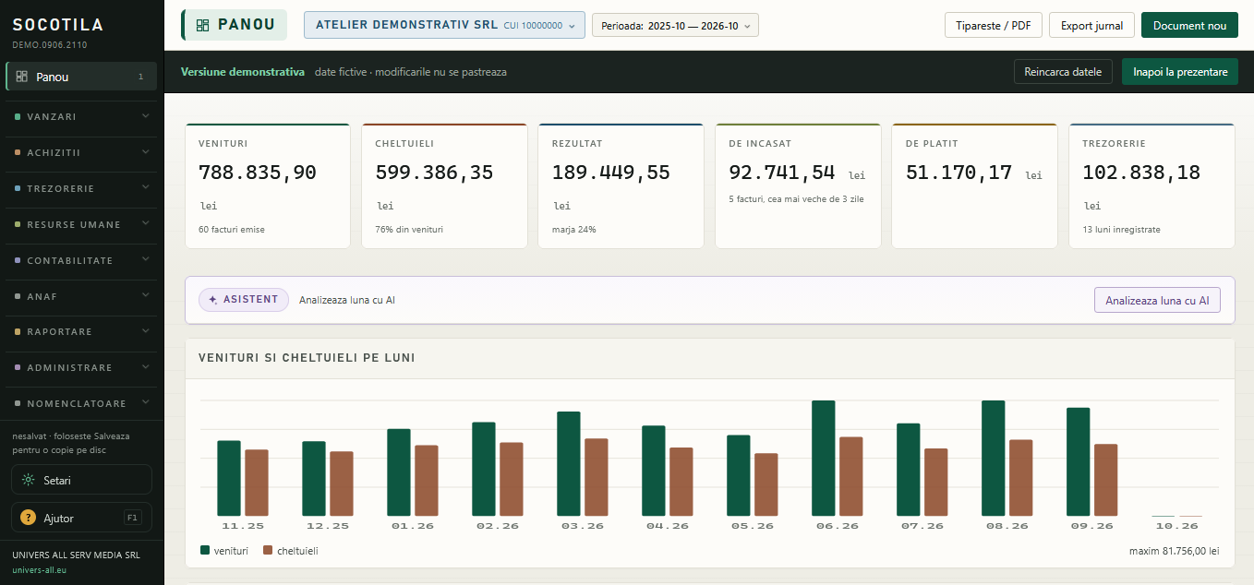Click the green venituri bar for 06.26
Image resolution: width=1254 pixels, height=585 pixels.
pyautogui.click(x=824, y=459)
